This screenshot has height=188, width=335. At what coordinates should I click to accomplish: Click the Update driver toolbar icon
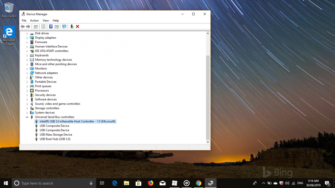(x=72, y=27)
